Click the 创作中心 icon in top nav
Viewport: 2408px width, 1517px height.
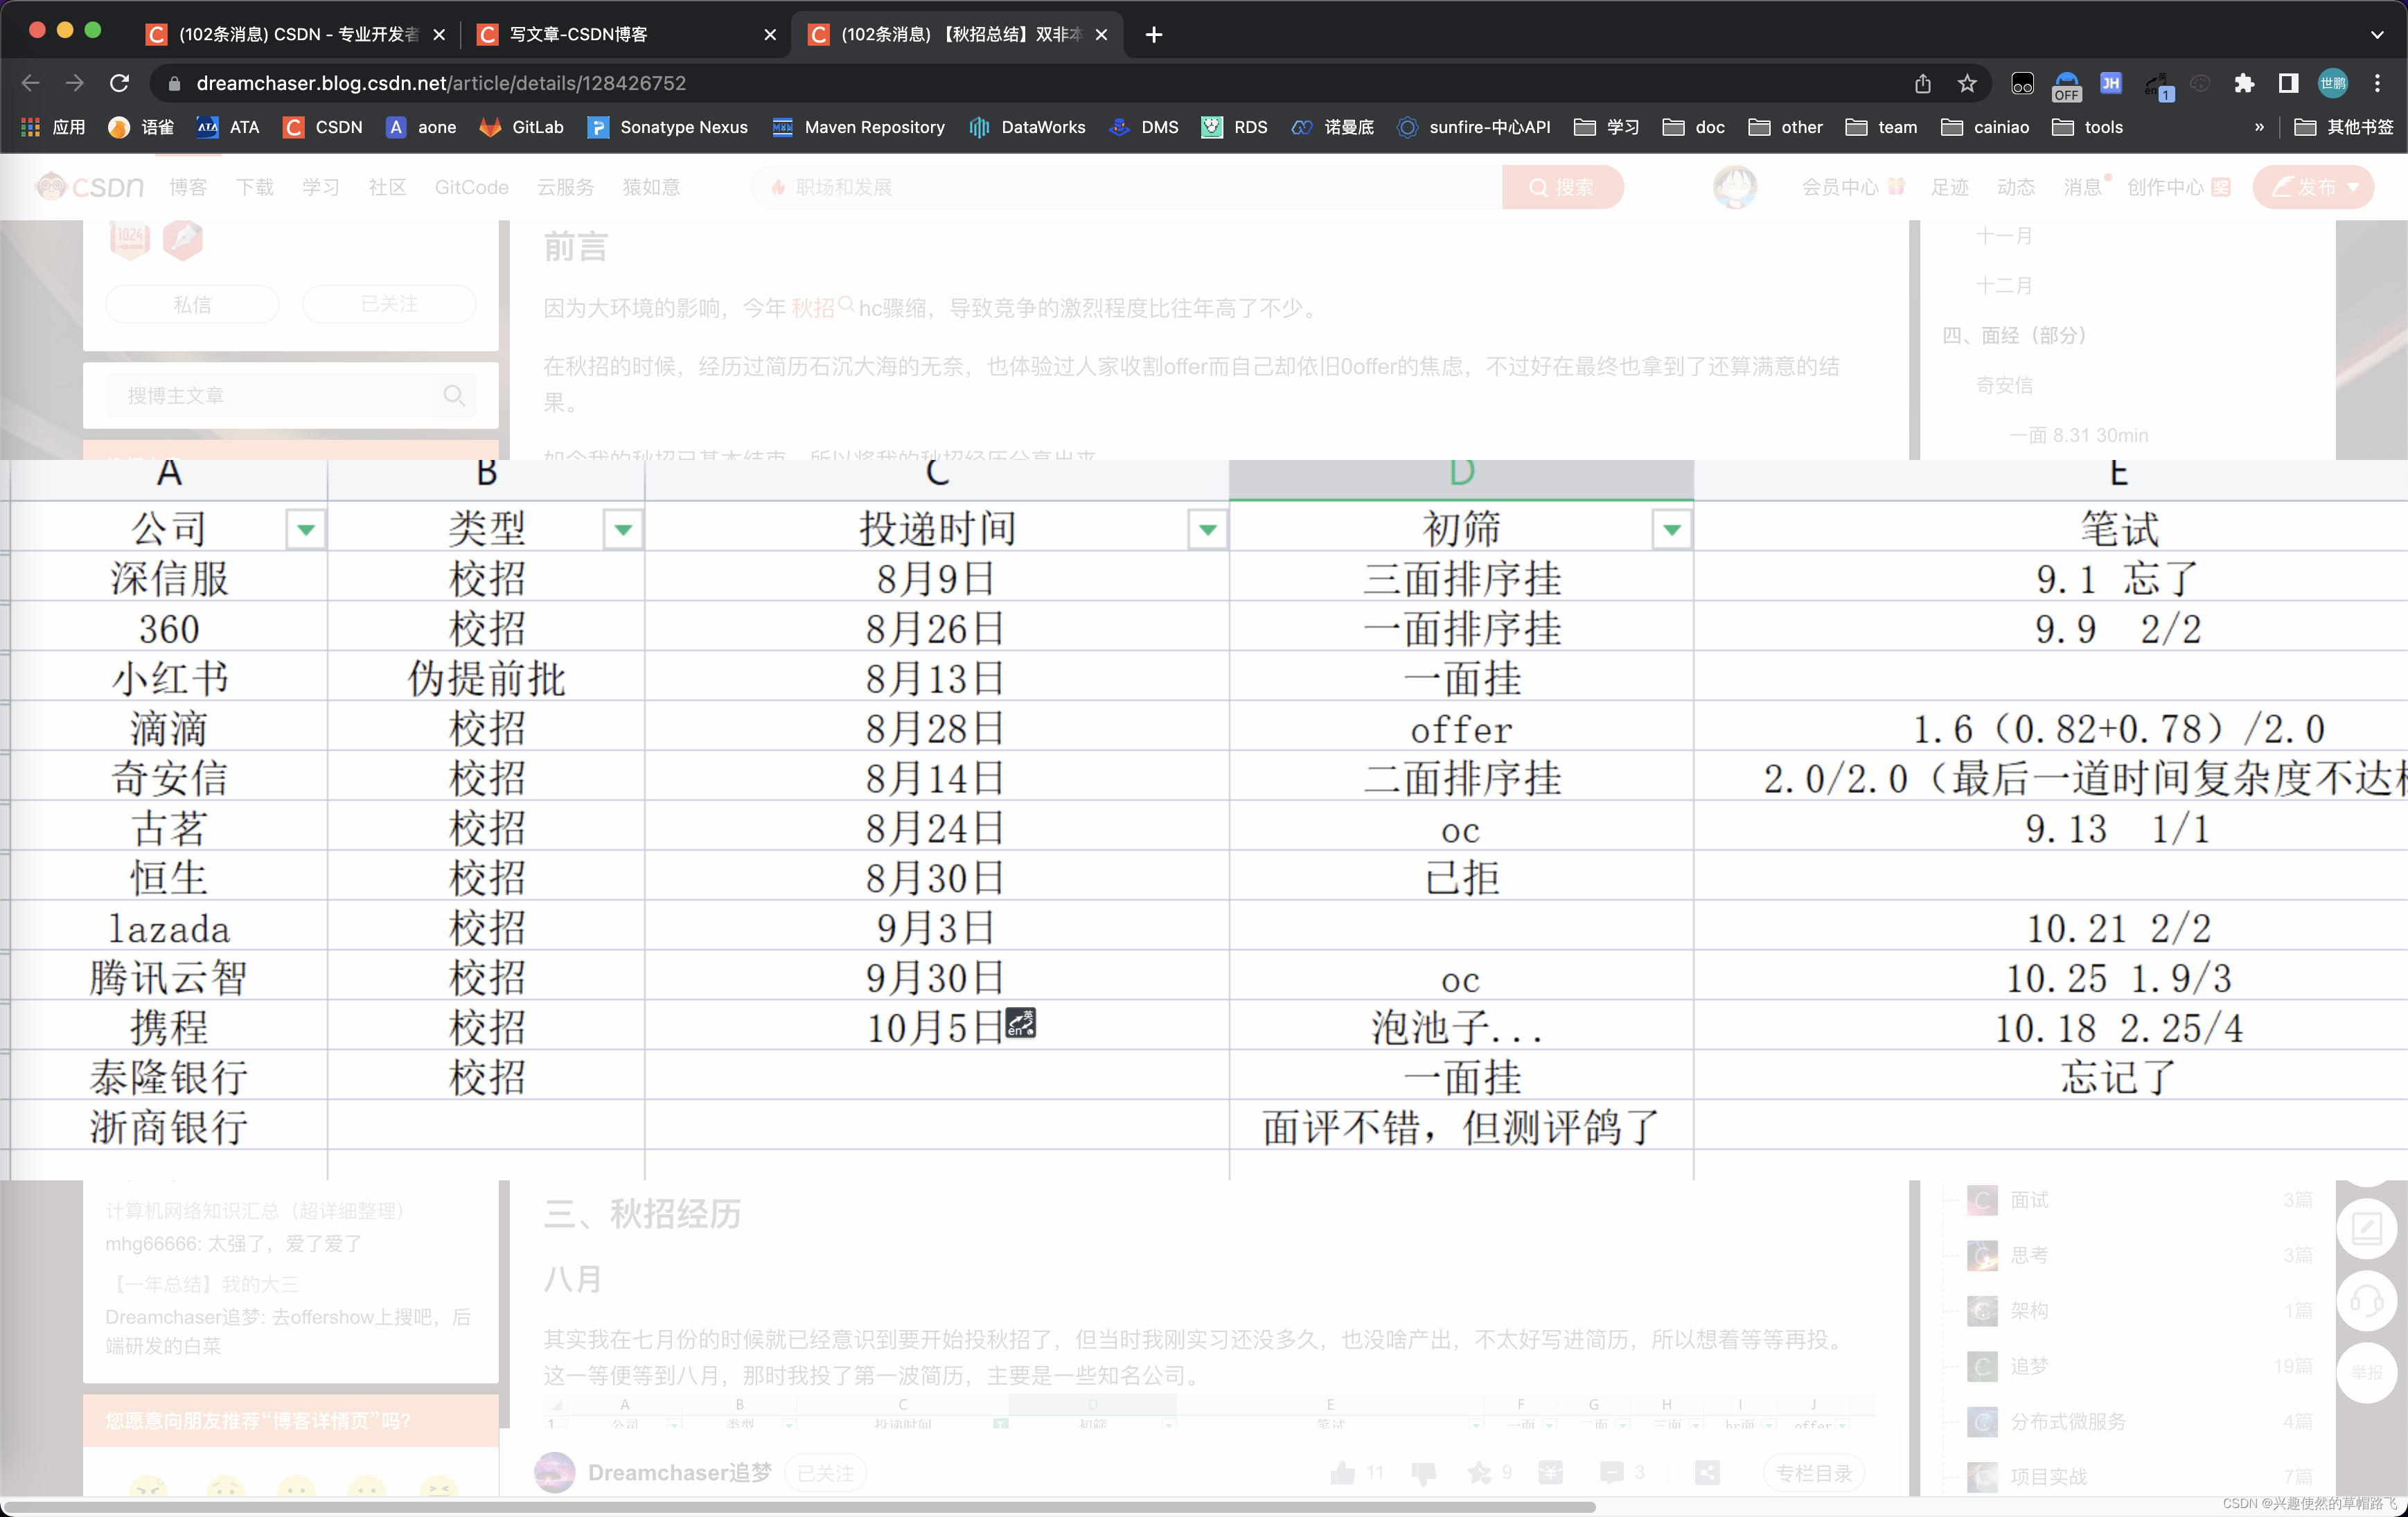[x=2168, y=187]
